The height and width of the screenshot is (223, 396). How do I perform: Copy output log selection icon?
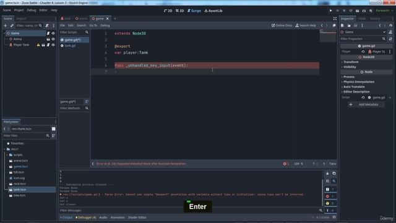334,173
